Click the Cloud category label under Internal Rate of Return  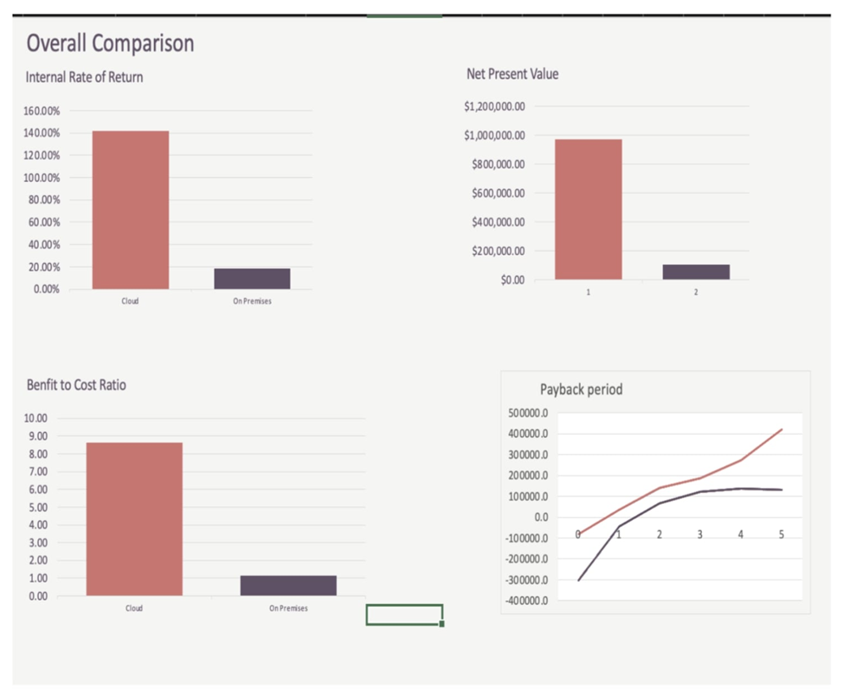tap(130, 302)
